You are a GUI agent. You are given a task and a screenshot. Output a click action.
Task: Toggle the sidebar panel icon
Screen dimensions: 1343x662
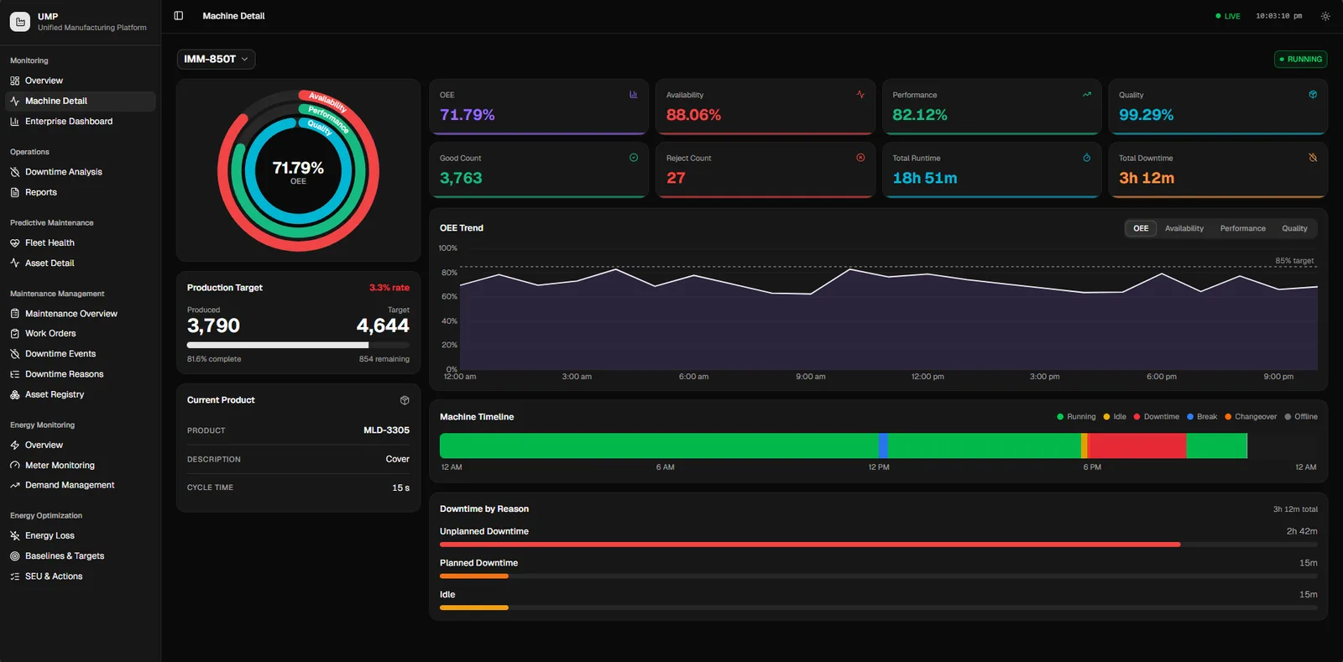(x=178, y=16)
